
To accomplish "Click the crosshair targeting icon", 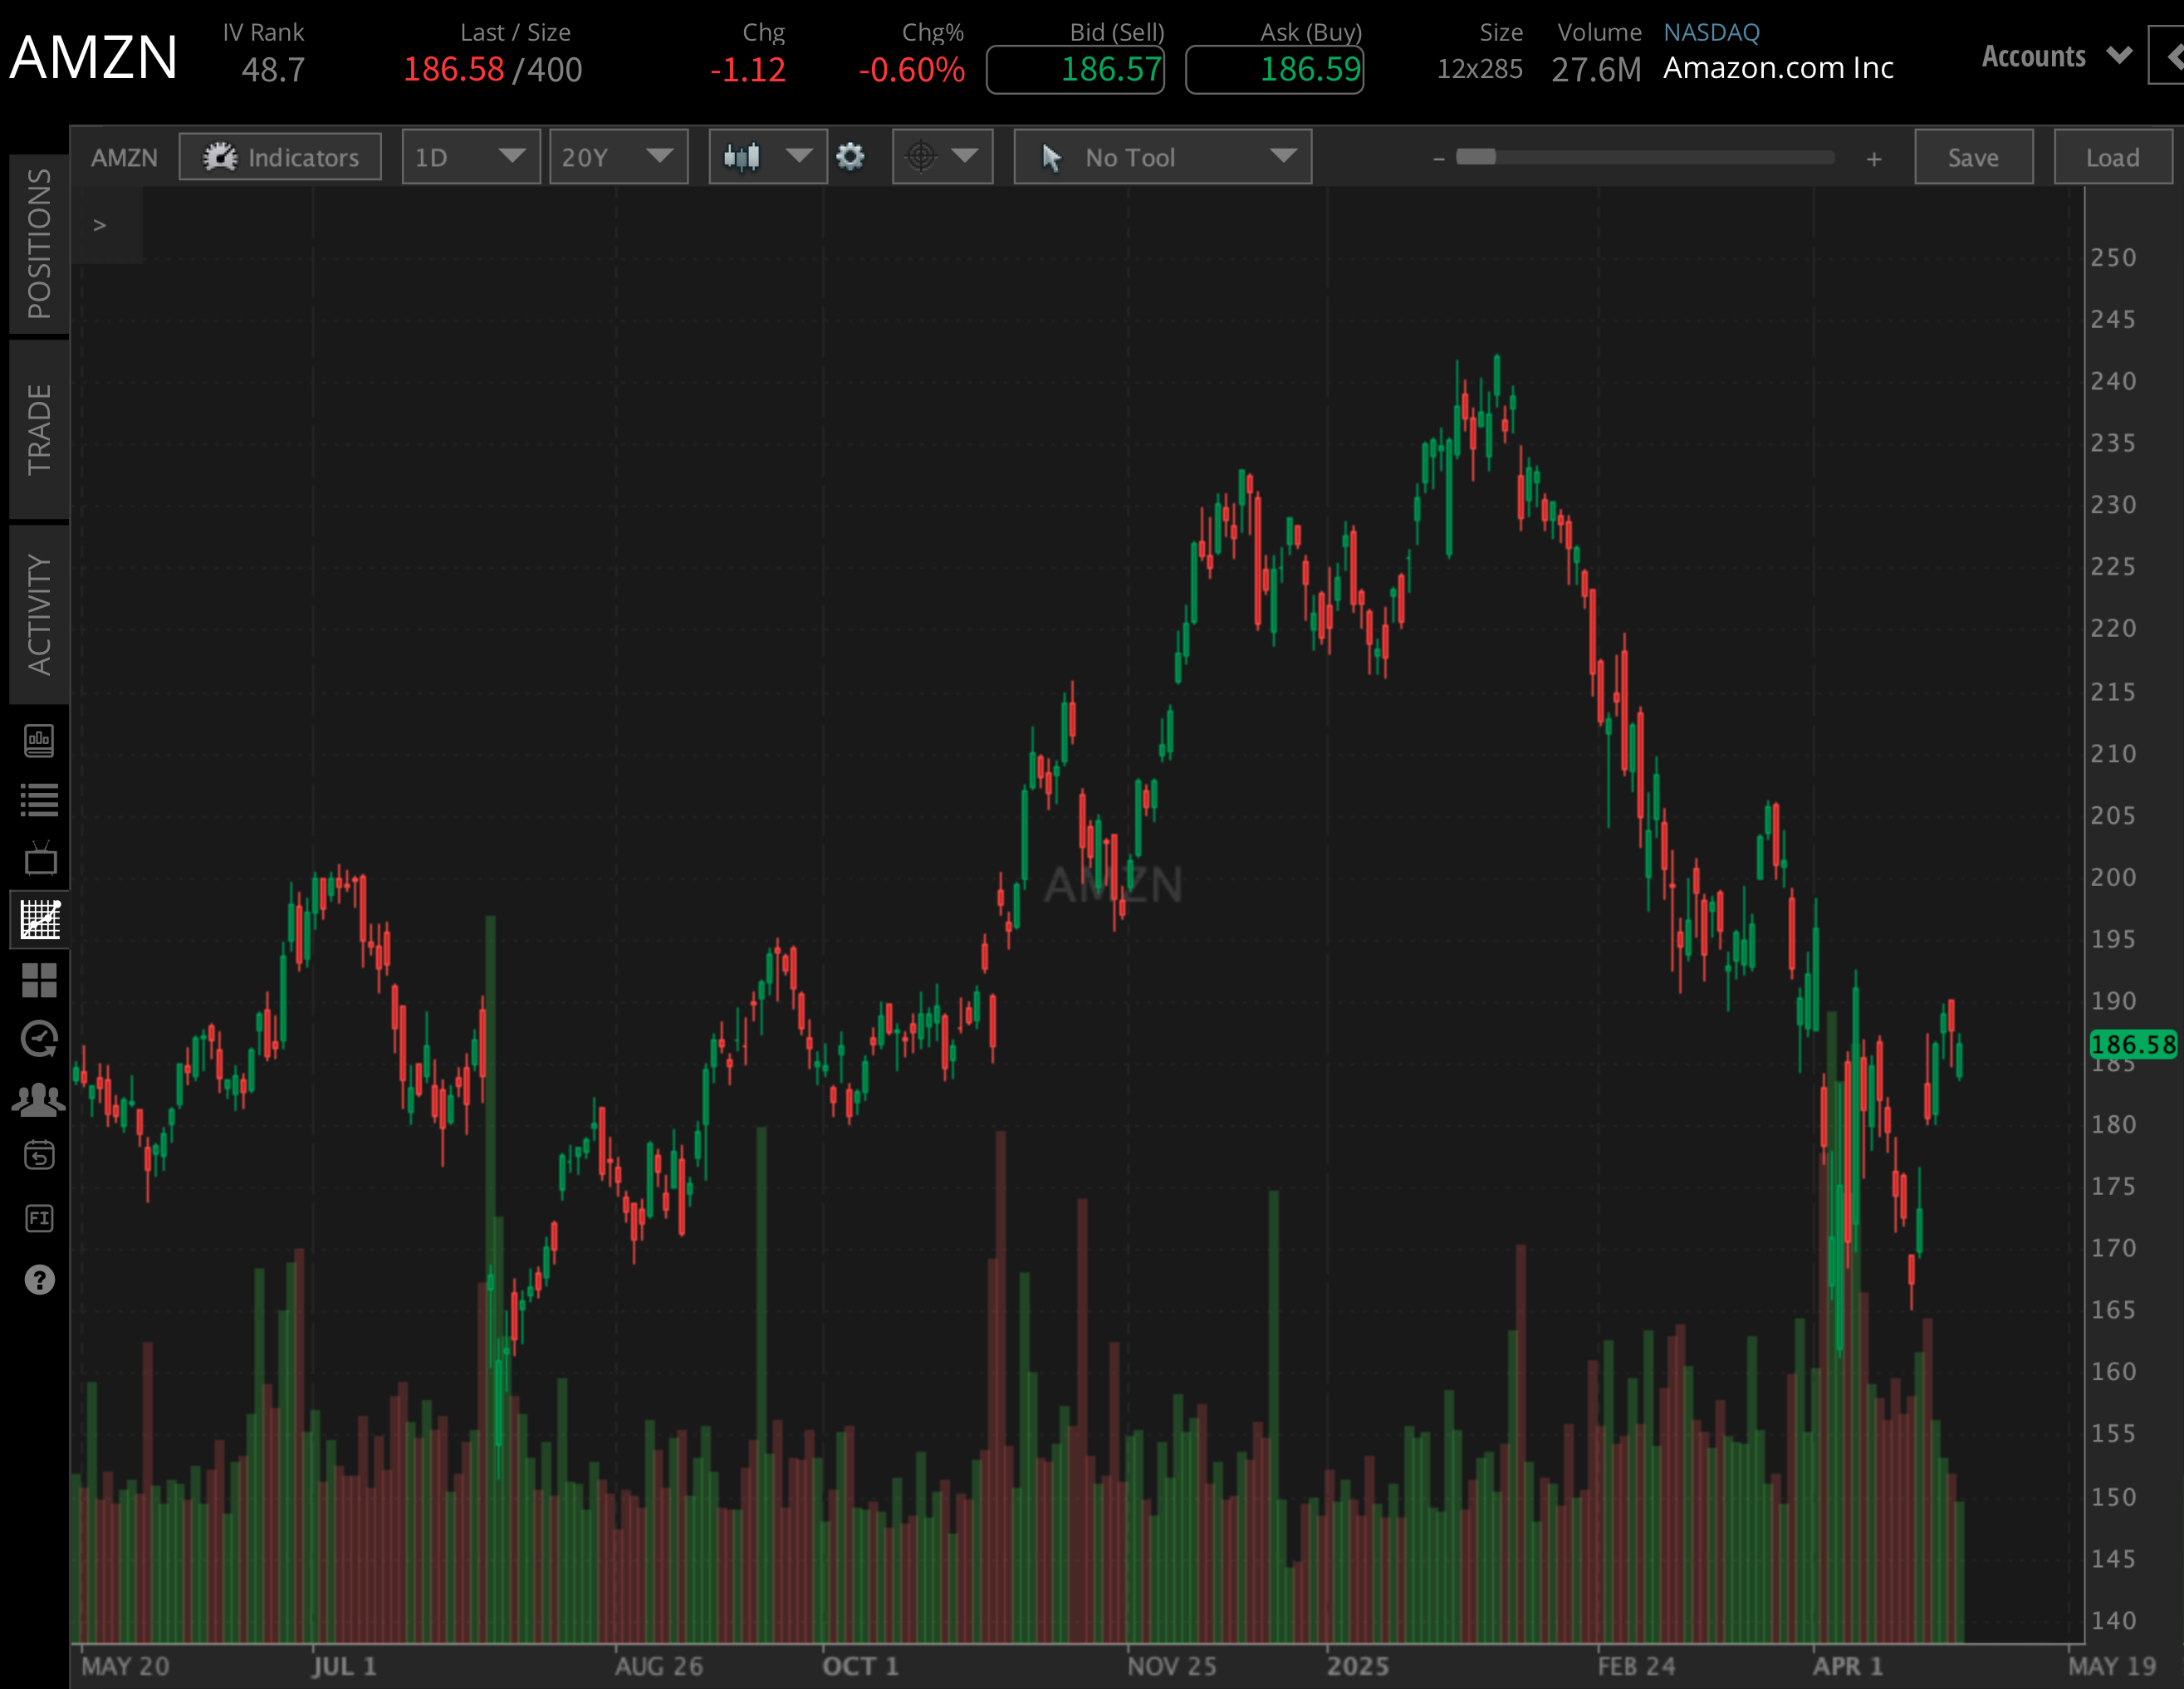I will click(x=921, y=156).
